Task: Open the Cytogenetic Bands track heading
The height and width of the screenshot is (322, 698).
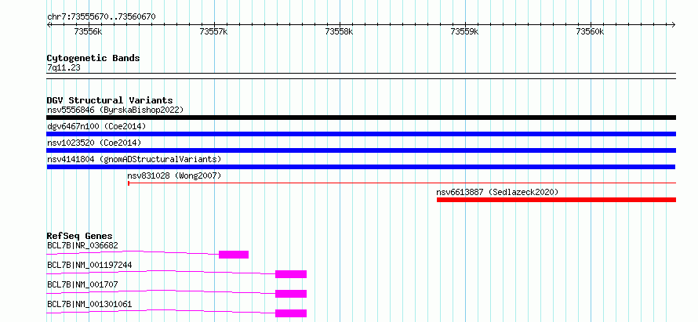Action: pyautogui.click(x=93, y=58)
